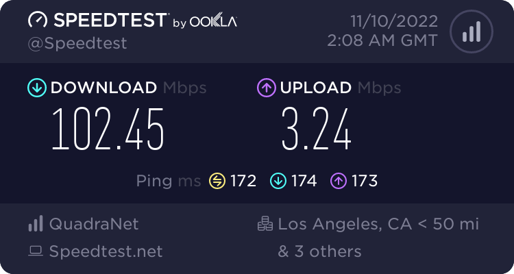Click the cyan download arrow icon
Screen dimensions: 514x274
point(36,88)
